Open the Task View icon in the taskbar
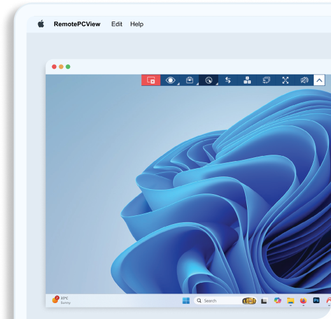This screenshot has width=331, height=319. point(264,301)
